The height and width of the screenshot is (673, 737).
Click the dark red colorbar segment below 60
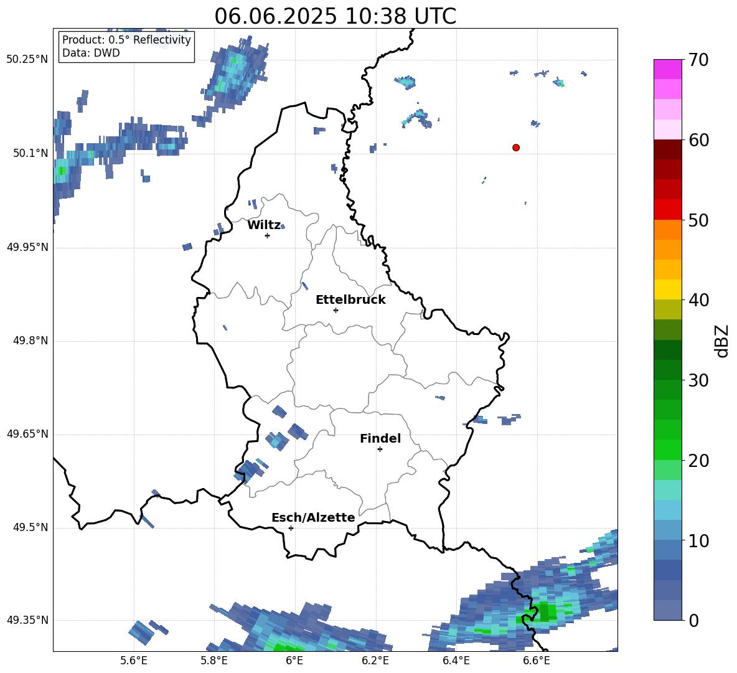[667, 149]
